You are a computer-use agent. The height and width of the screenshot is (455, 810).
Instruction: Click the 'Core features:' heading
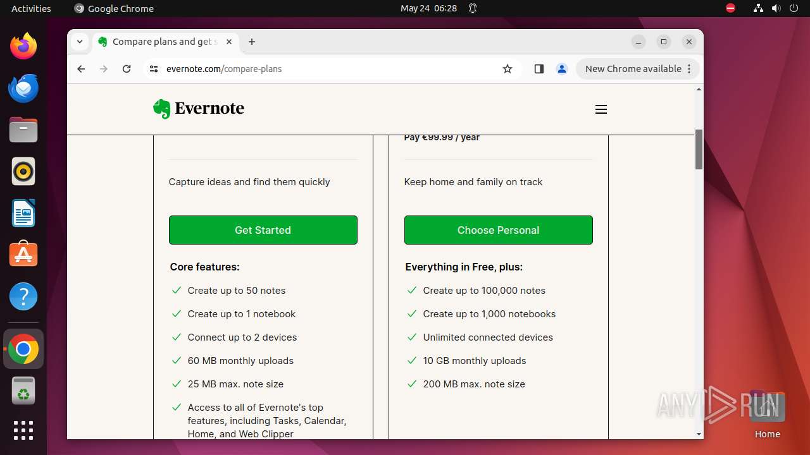[204, 267]
